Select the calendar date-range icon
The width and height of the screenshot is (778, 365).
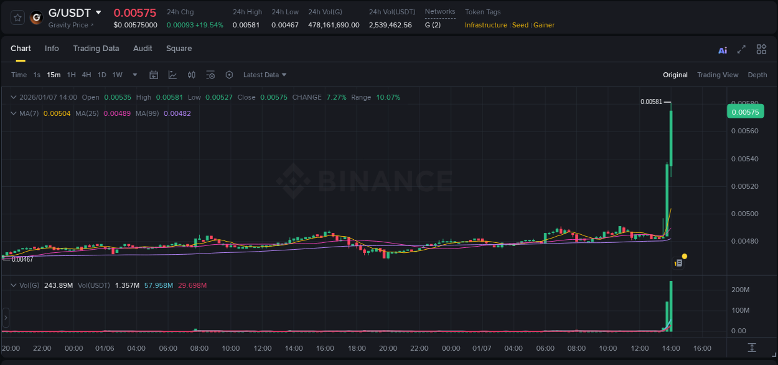[x=154, y=75]
